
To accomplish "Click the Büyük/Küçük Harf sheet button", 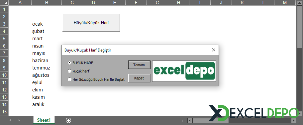I will [91, 23].
